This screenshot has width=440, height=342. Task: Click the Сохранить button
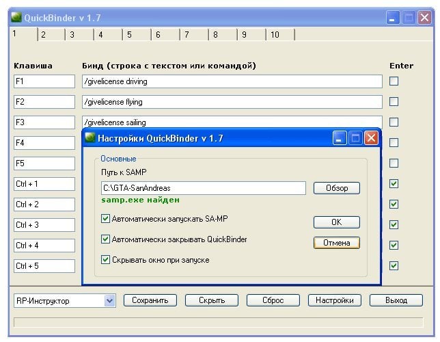150,300
